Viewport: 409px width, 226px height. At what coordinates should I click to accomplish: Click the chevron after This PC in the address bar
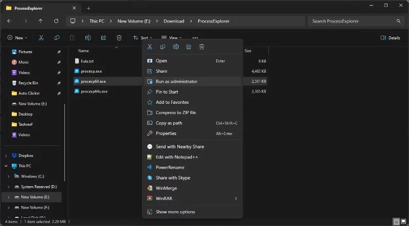[111, 21]
